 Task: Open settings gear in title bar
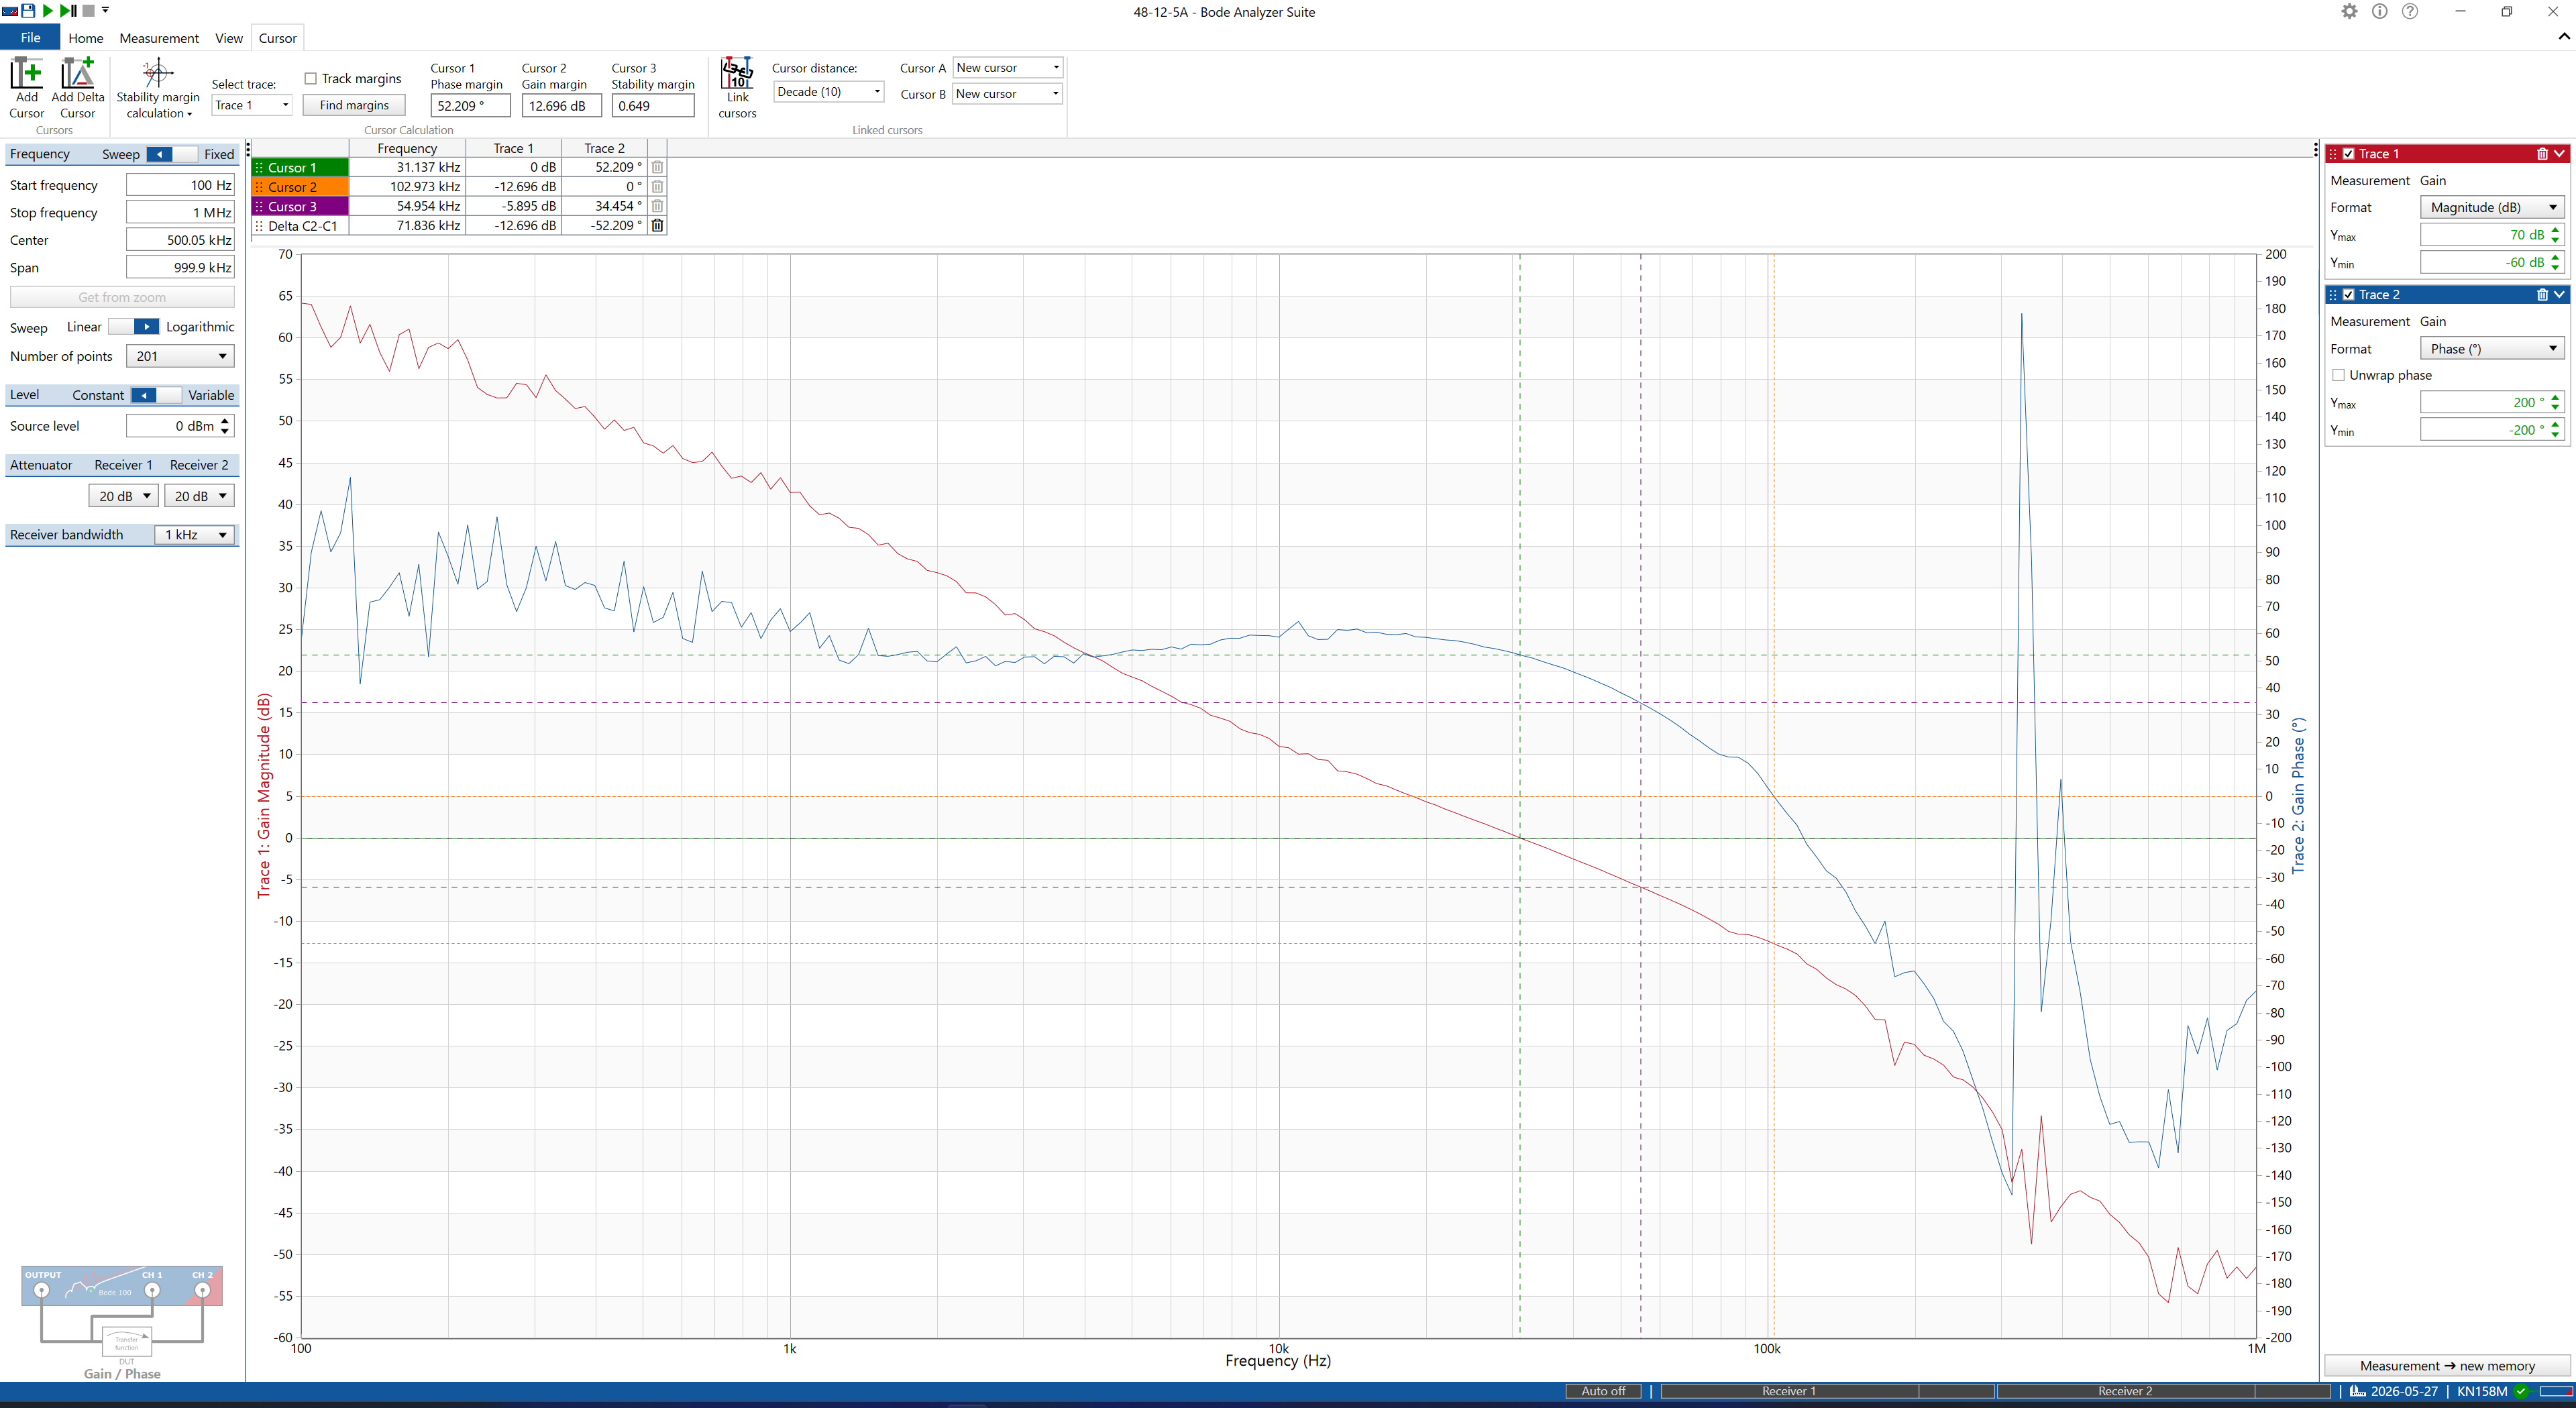click(x=2349, y=12)
